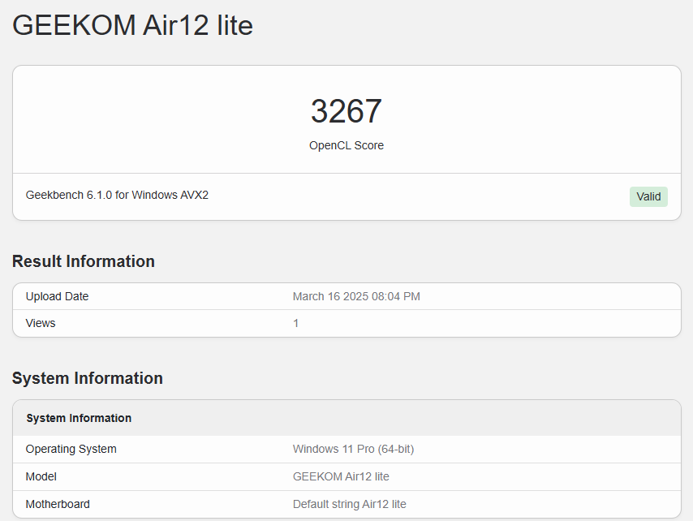Click the Default string Air12 lite value
The image size is (693, 521).
349,504
